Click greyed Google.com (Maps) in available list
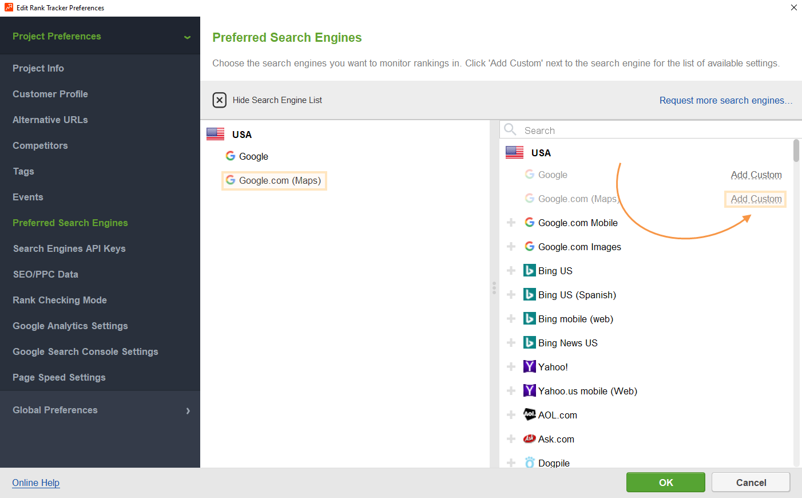The height and width of the screenshot is (498, 802). tap(578, 199)
